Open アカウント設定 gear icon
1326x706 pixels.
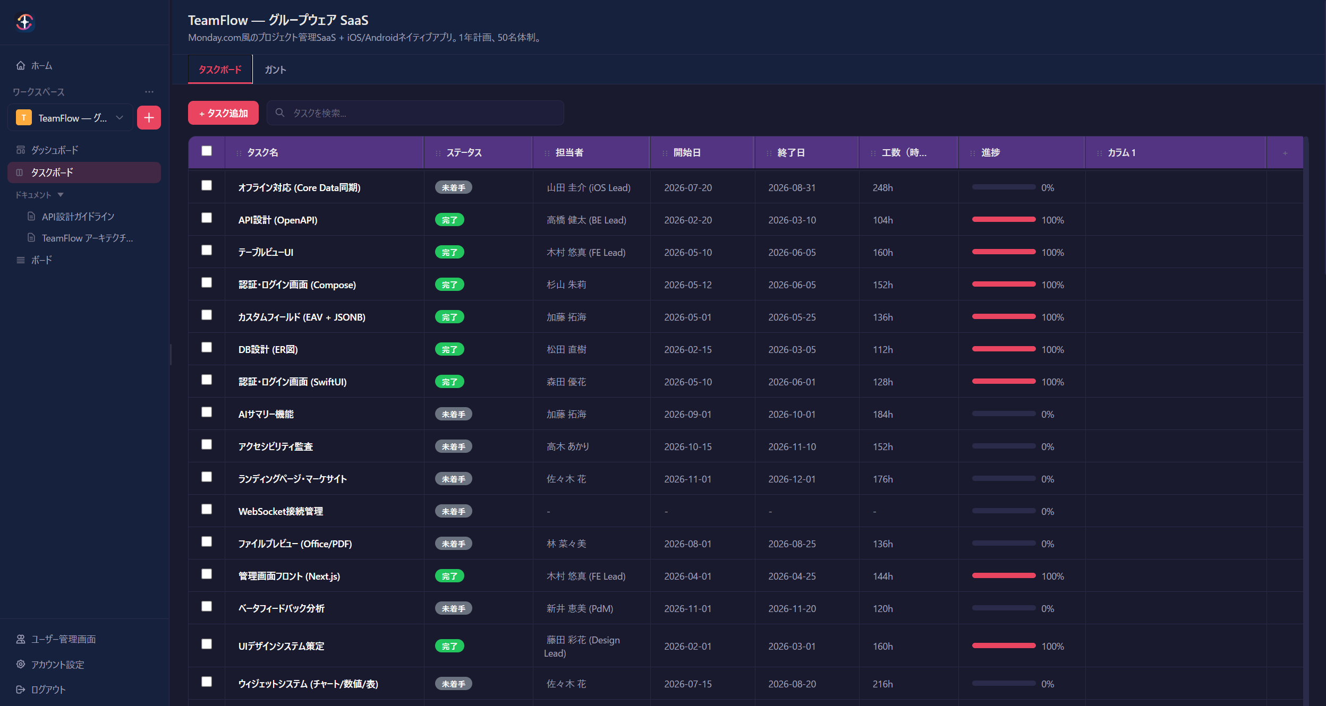click(21, 664)
